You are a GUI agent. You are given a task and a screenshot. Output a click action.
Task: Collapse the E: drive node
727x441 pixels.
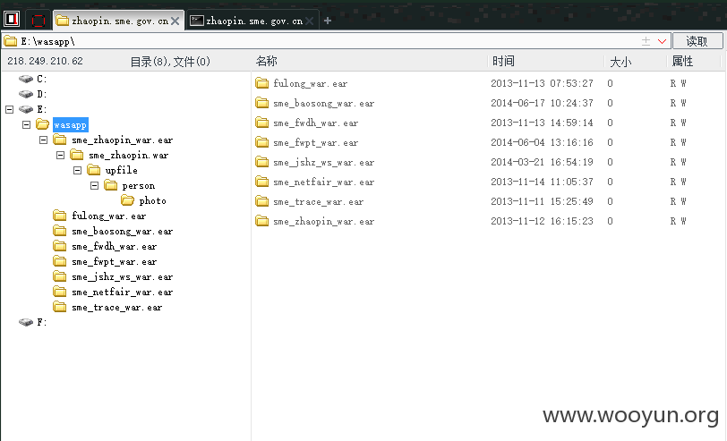[9, 109]
